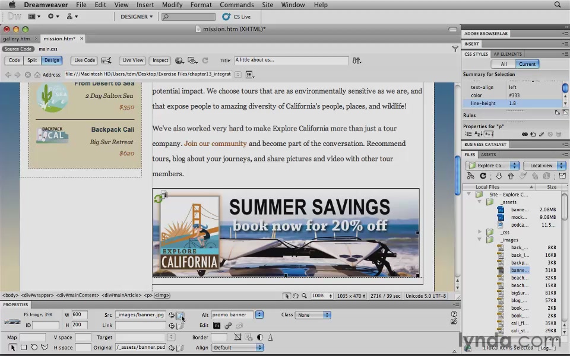Image resolution: width=570 pixels, height=356 pixels.
Task: Click the address bar Home icon
Action: coord(37,75)
